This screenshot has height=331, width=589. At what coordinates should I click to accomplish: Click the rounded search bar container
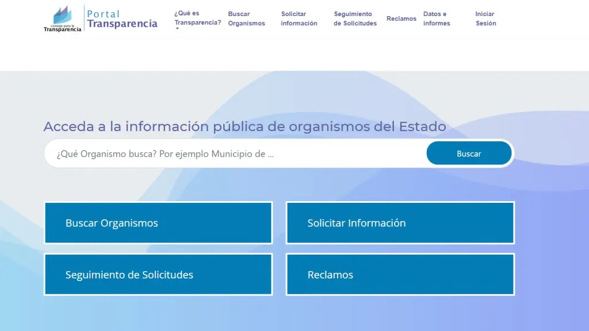[x=278, y=153]
